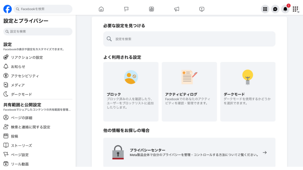The image size is (303, 170).
Task: Open the ブロック card title
Action: [x=114, y=94]
